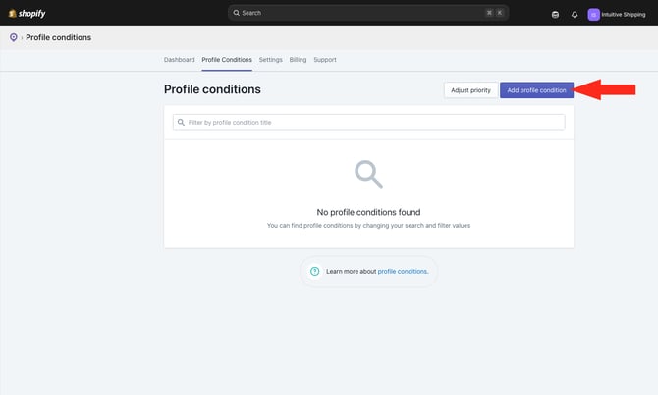Open the store inbox icon in top bar
658x395 pixels.
(555, 15)
